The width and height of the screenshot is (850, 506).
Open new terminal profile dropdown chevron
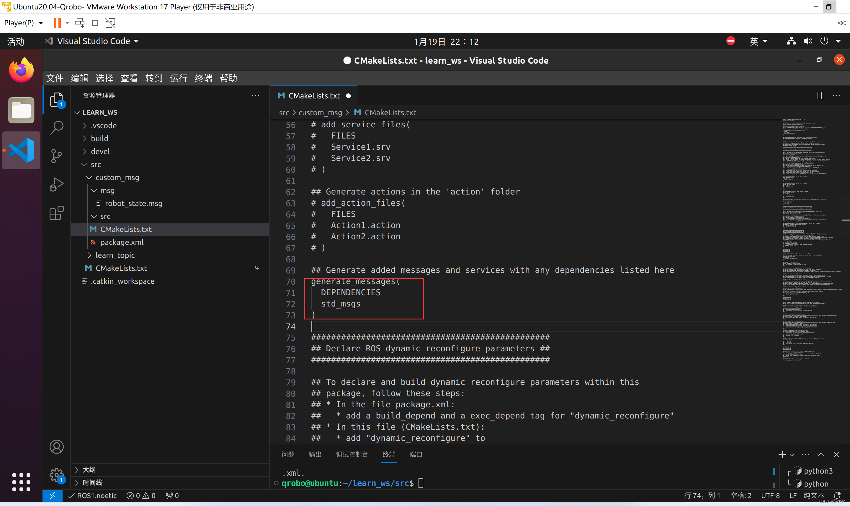coord(792,454)
